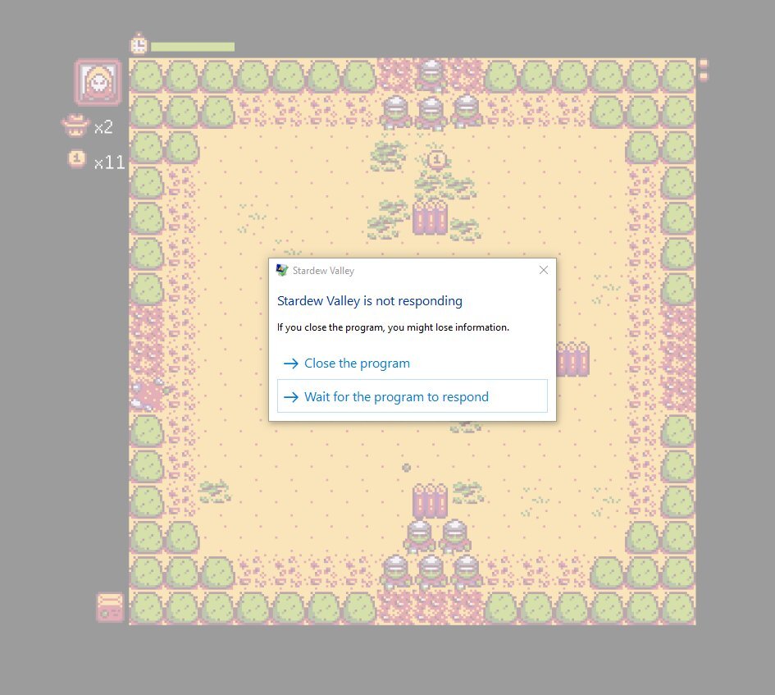Click the stopwatch timer icon
The height and width of the screenshot is (695, 775).
[139, 44]
